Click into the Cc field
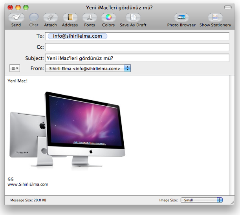This screenshot has height=215, width=240. pos(137,47)
